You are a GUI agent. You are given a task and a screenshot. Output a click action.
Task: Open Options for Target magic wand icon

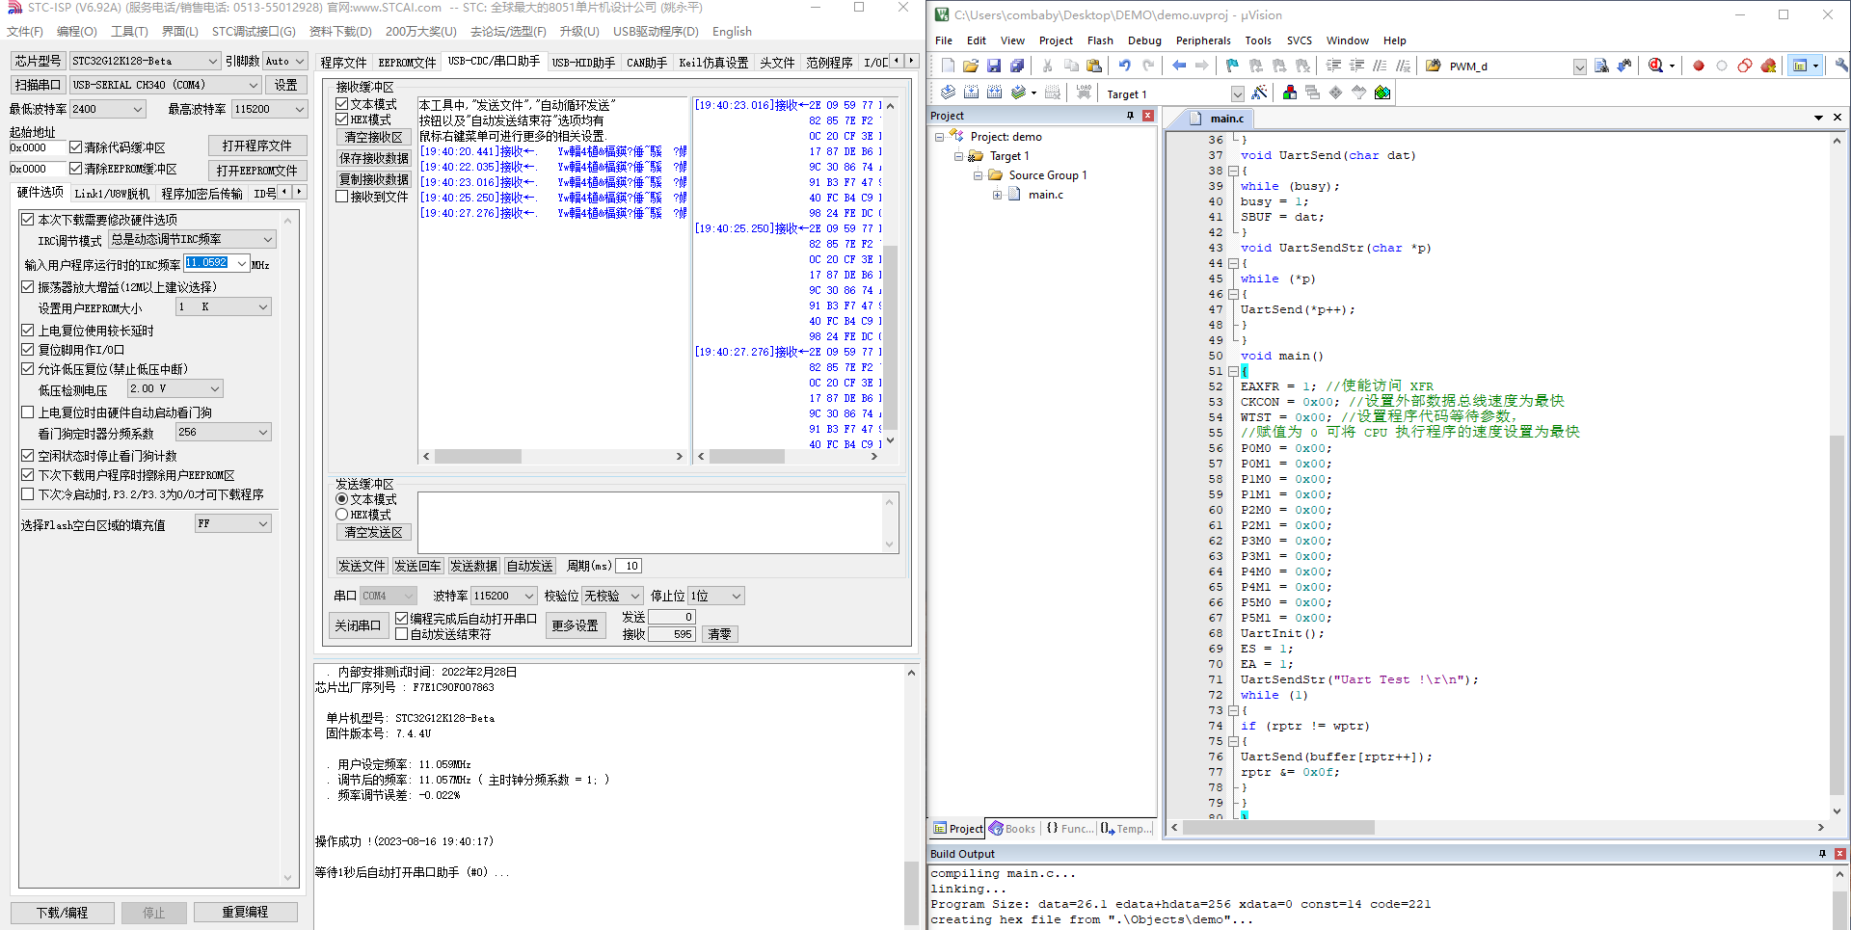1259,93
